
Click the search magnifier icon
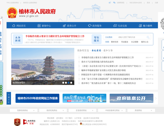point(148,37)
